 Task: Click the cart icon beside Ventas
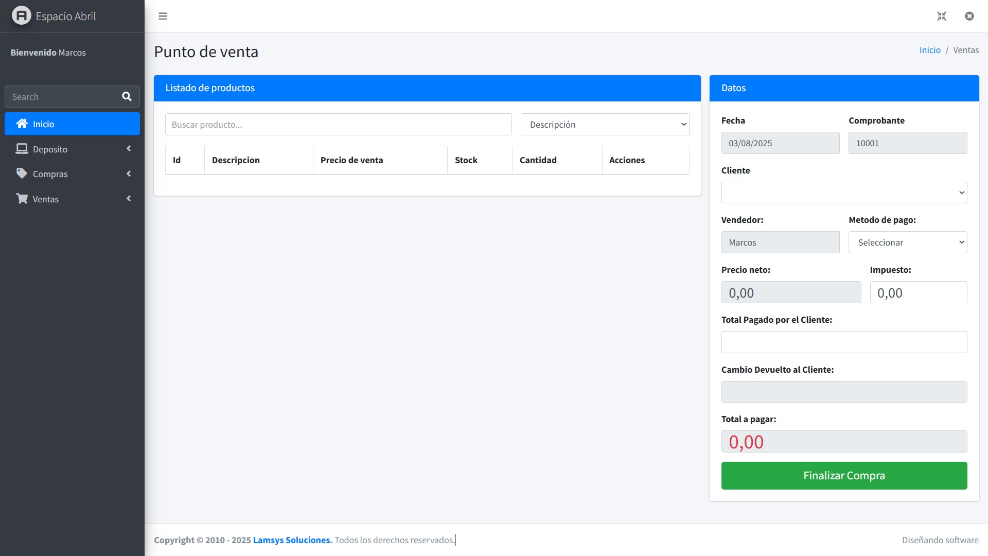point(22,199)
